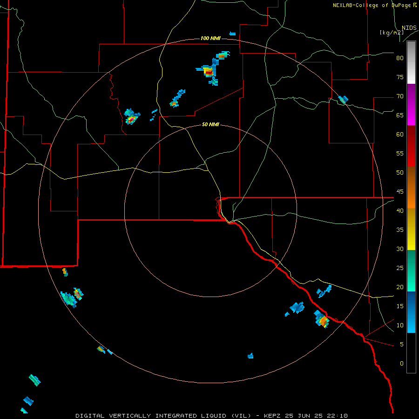This screenshot has width=419, height=419.
Task: Click the KEPZ station identifier in footer
Action: click(x=273, y=416)
